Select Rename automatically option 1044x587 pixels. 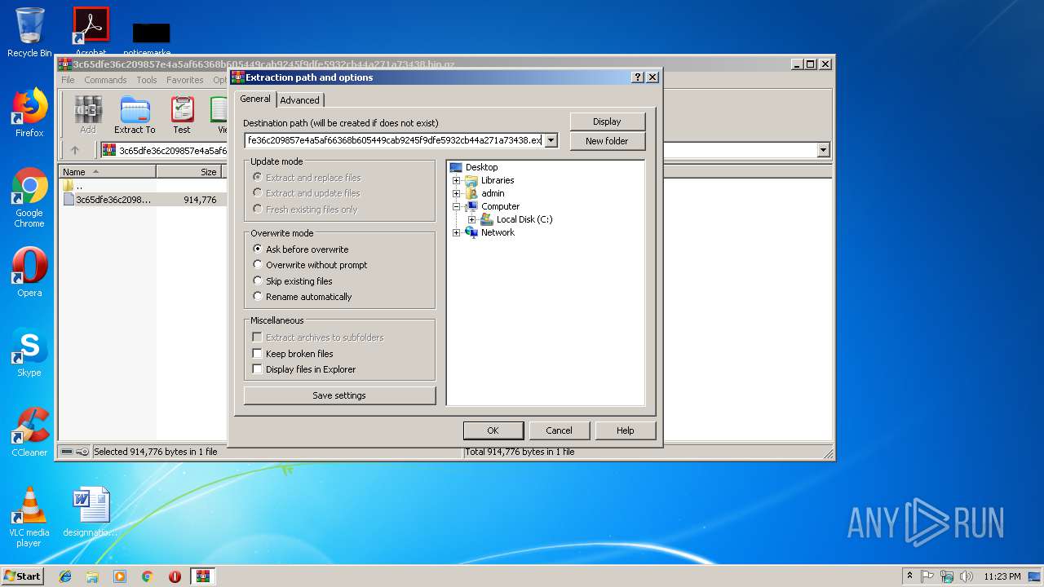(258, 297)
